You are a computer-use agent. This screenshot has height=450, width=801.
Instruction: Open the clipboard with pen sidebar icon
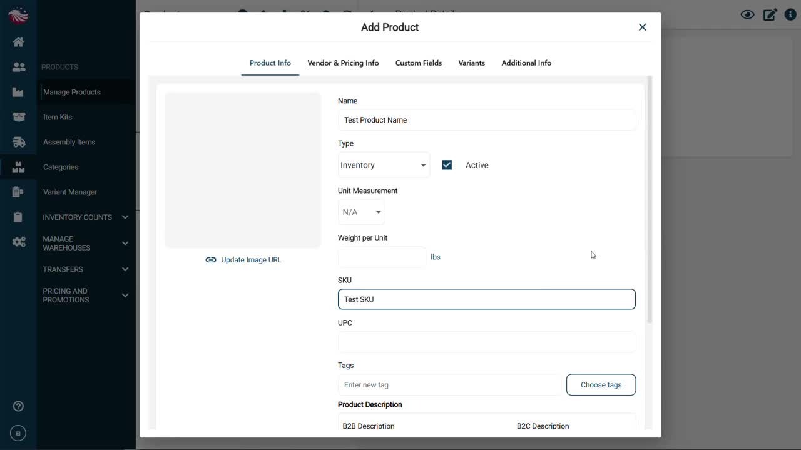(18, 192)
